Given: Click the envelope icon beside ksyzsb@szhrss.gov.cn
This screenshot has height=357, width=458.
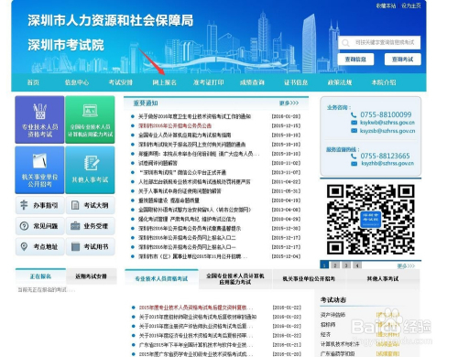Looking at the screenshot, I should coord(354,131).
